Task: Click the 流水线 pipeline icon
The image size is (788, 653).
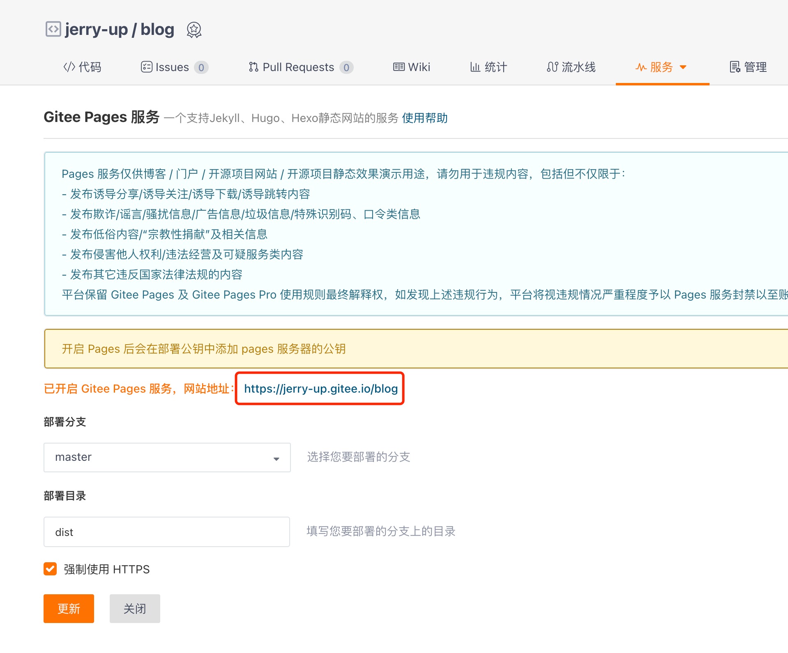Action: 552,67
